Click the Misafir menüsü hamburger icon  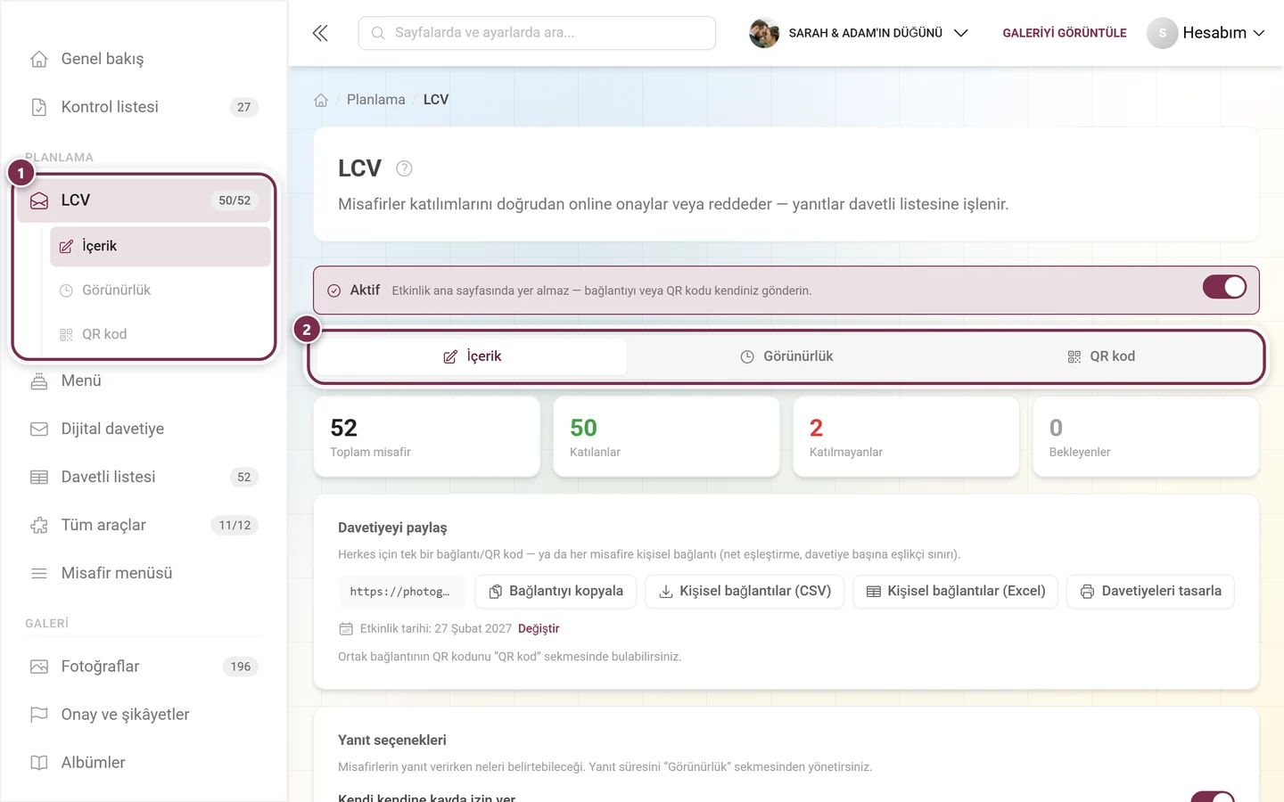click(39, 573)
